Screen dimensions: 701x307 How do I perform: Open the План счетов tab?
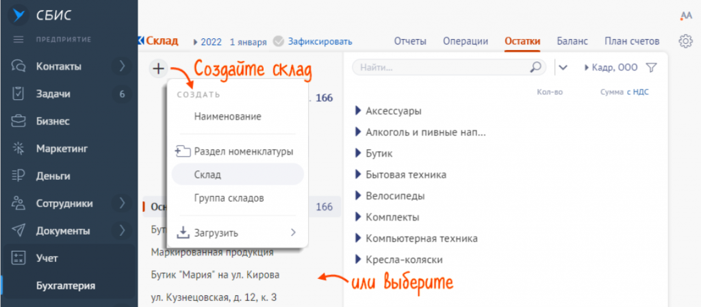click(632, 42)
